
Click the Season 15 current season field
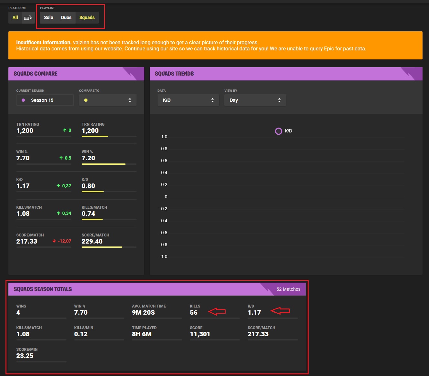tap(45, 100)
